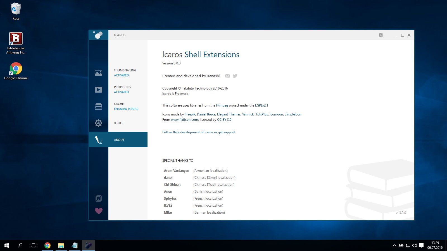The image size is (447, 251).
Task: Open the Yannick link
Action: pyautogui.click(x=248, y=114)
